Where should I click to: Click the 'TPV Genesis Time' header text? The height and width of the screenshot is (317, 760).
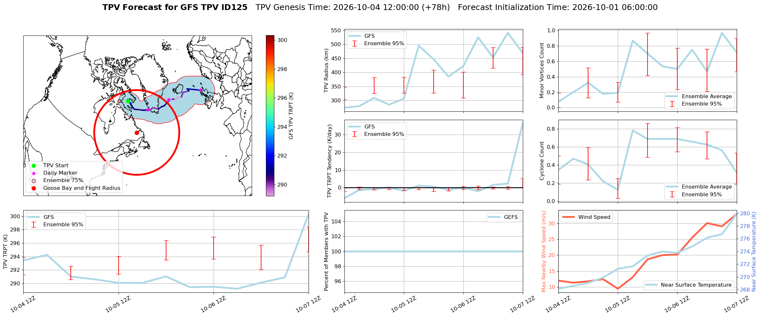click(x=353, y=7)
